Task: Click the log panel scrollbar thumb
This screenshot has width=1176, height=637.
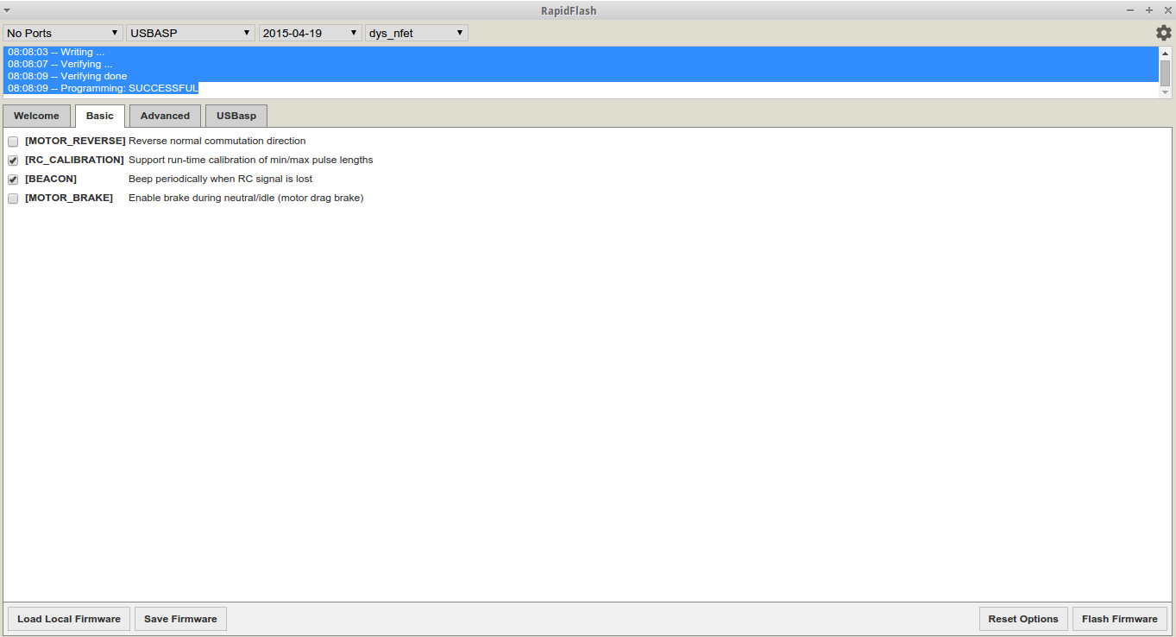Action: click(1166, 73)
